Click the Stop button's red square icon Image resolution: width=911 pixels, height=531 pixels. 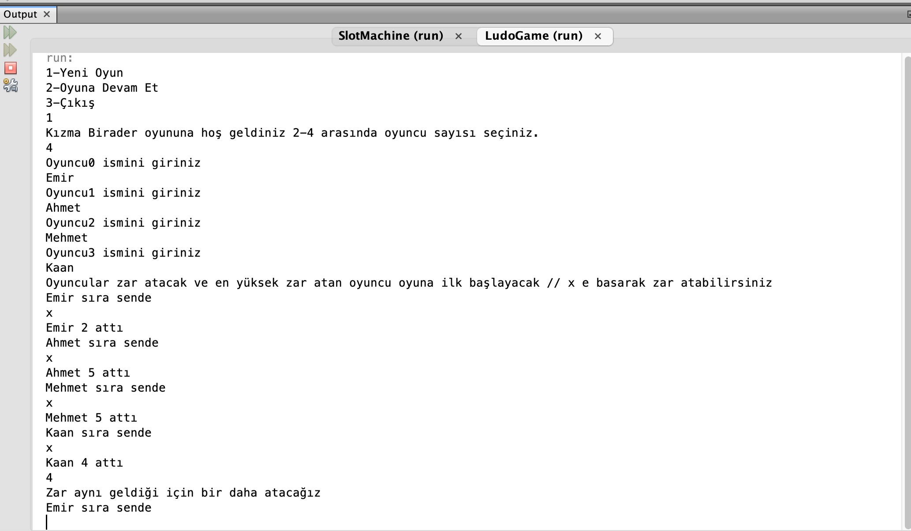(x=10, y=68)
